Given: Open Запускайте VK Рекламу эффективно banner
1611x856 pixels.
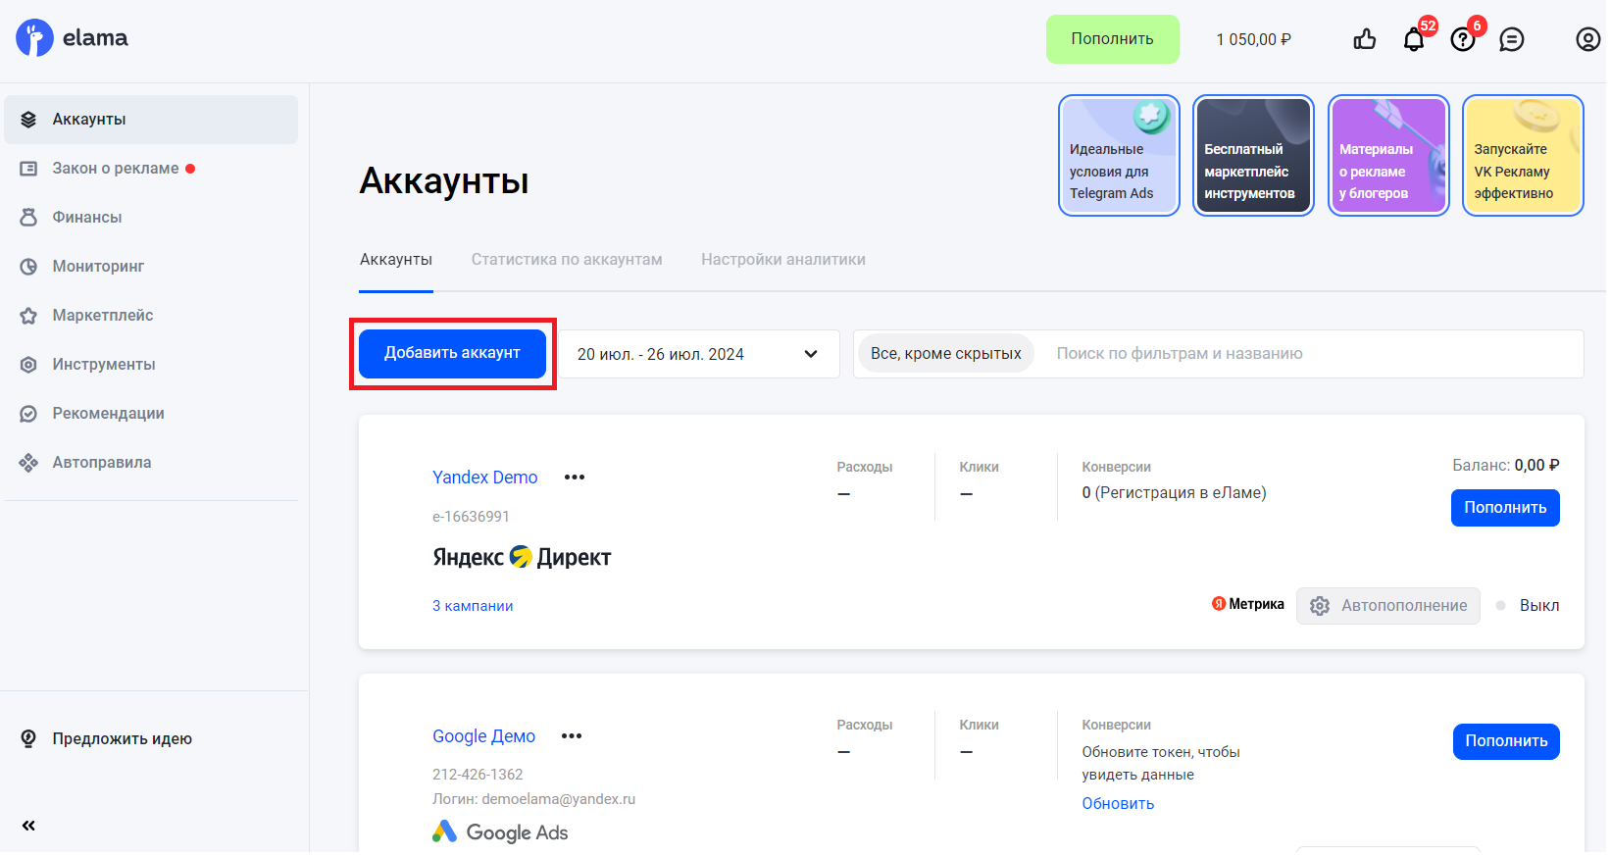Looking at the screenshot, I should [x=1523, y=155].
